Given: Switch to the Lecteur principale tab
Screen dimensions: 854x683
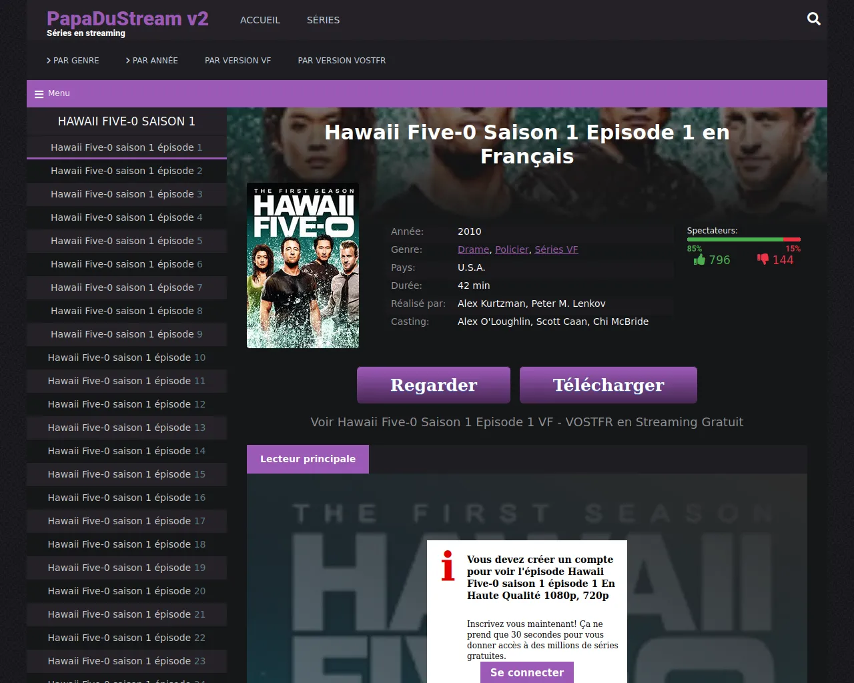Looking at the screenshot, I should (x=308, y=459).
